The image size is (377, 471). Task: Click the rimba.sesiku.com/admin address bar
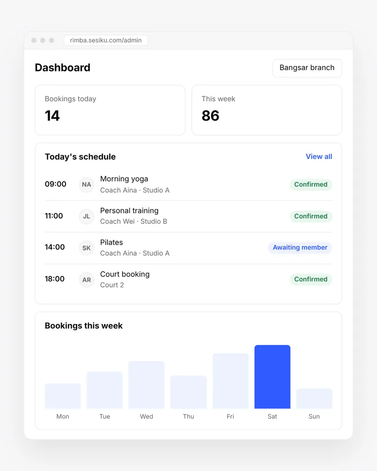coord(106,40)
